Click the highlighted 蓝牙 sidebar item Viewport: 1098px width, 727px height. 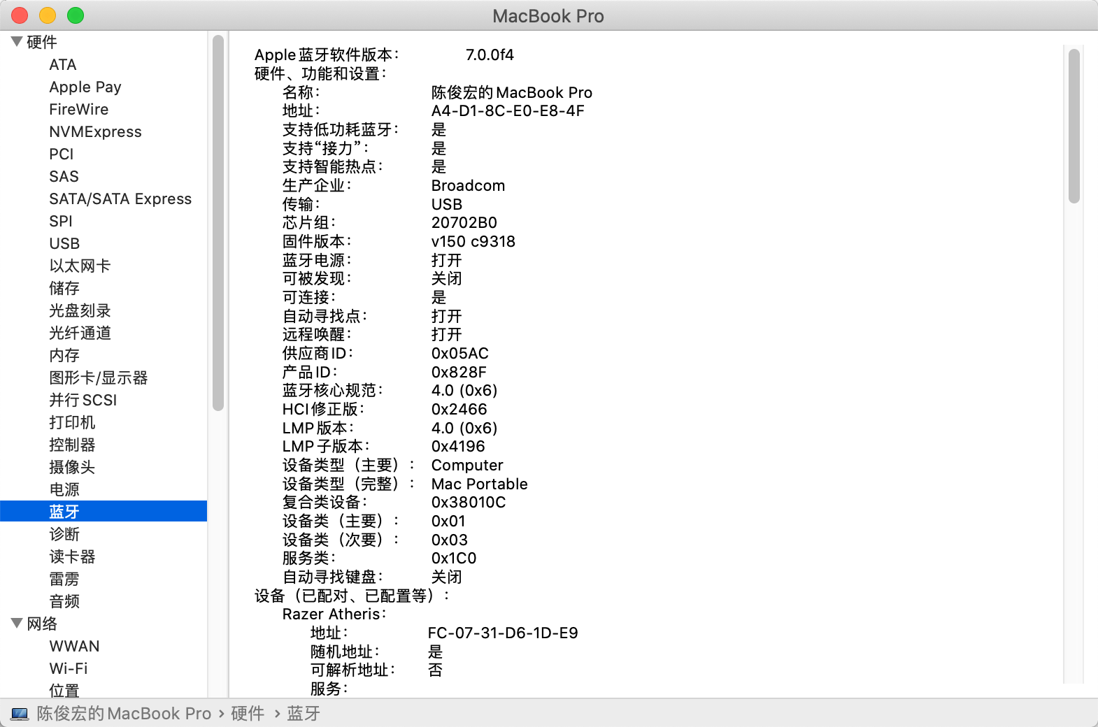pyautogui.click(x=104, y=512)
